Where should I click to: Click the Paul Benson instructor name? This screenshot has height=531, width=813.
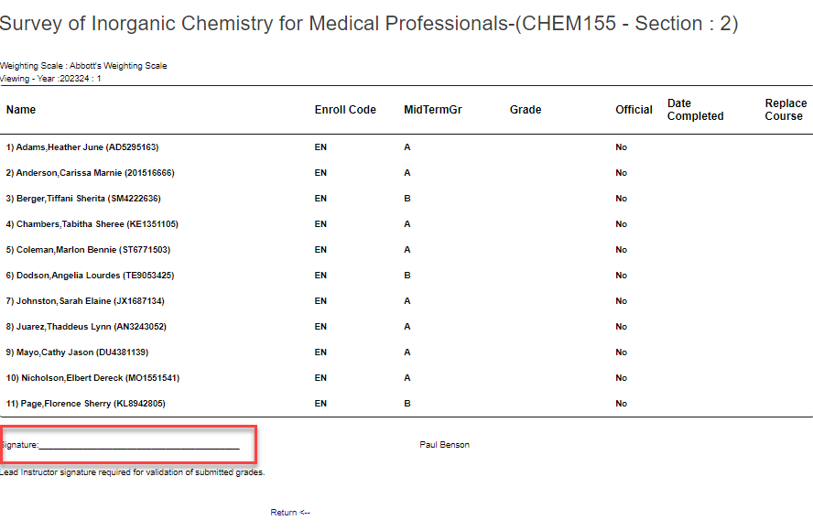(x=444, y=444)
